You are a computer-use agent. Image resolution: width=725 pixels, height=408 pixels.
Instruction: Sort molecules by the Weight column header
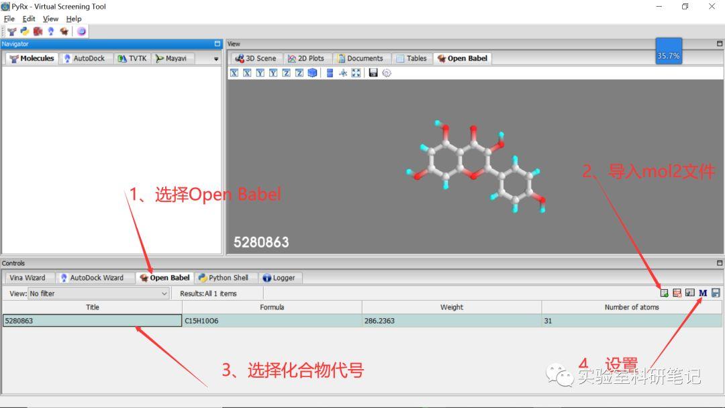click(x=451, y=307)
